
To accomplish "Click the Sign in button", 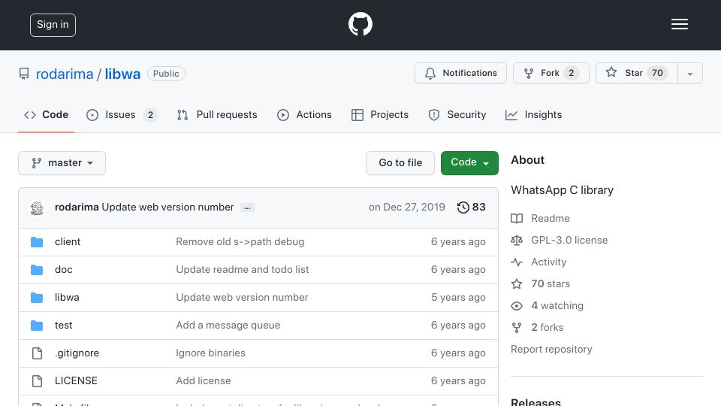I will [53, 25].
